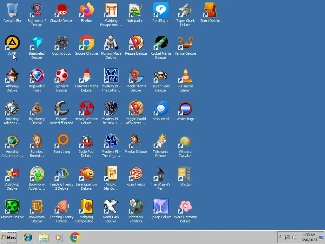Select the Bookworm Adventures worm icon
The image size is (325, 244).
pyautogui.click(x=37, y=174)
